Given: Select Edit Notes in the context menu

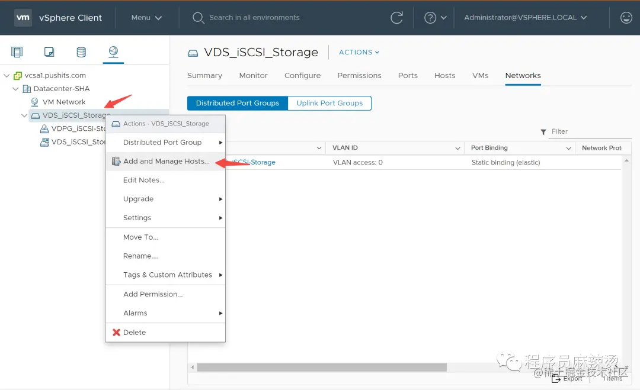Looking at the screenshot, I should (x=165, y=180).
